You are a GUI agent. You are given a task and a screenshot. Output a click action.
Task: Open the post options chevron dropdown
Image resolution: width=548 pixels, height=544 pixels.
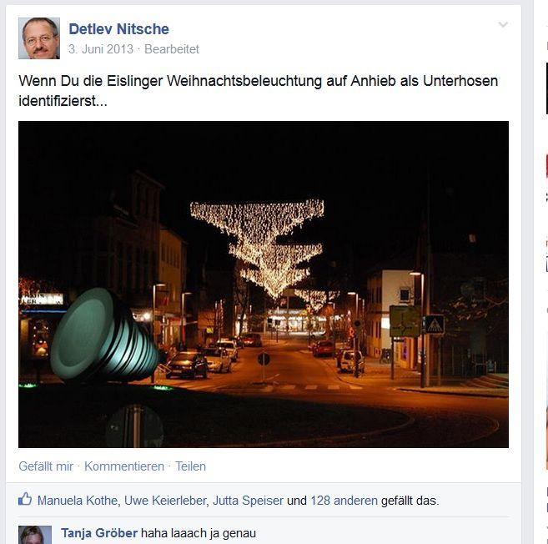tap(503, 24)
